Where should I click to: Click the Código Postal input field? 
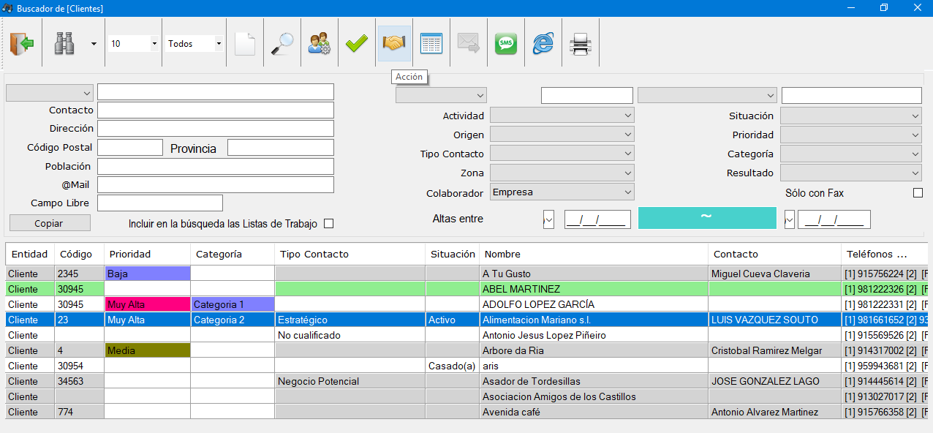click(x=130, y=148)
